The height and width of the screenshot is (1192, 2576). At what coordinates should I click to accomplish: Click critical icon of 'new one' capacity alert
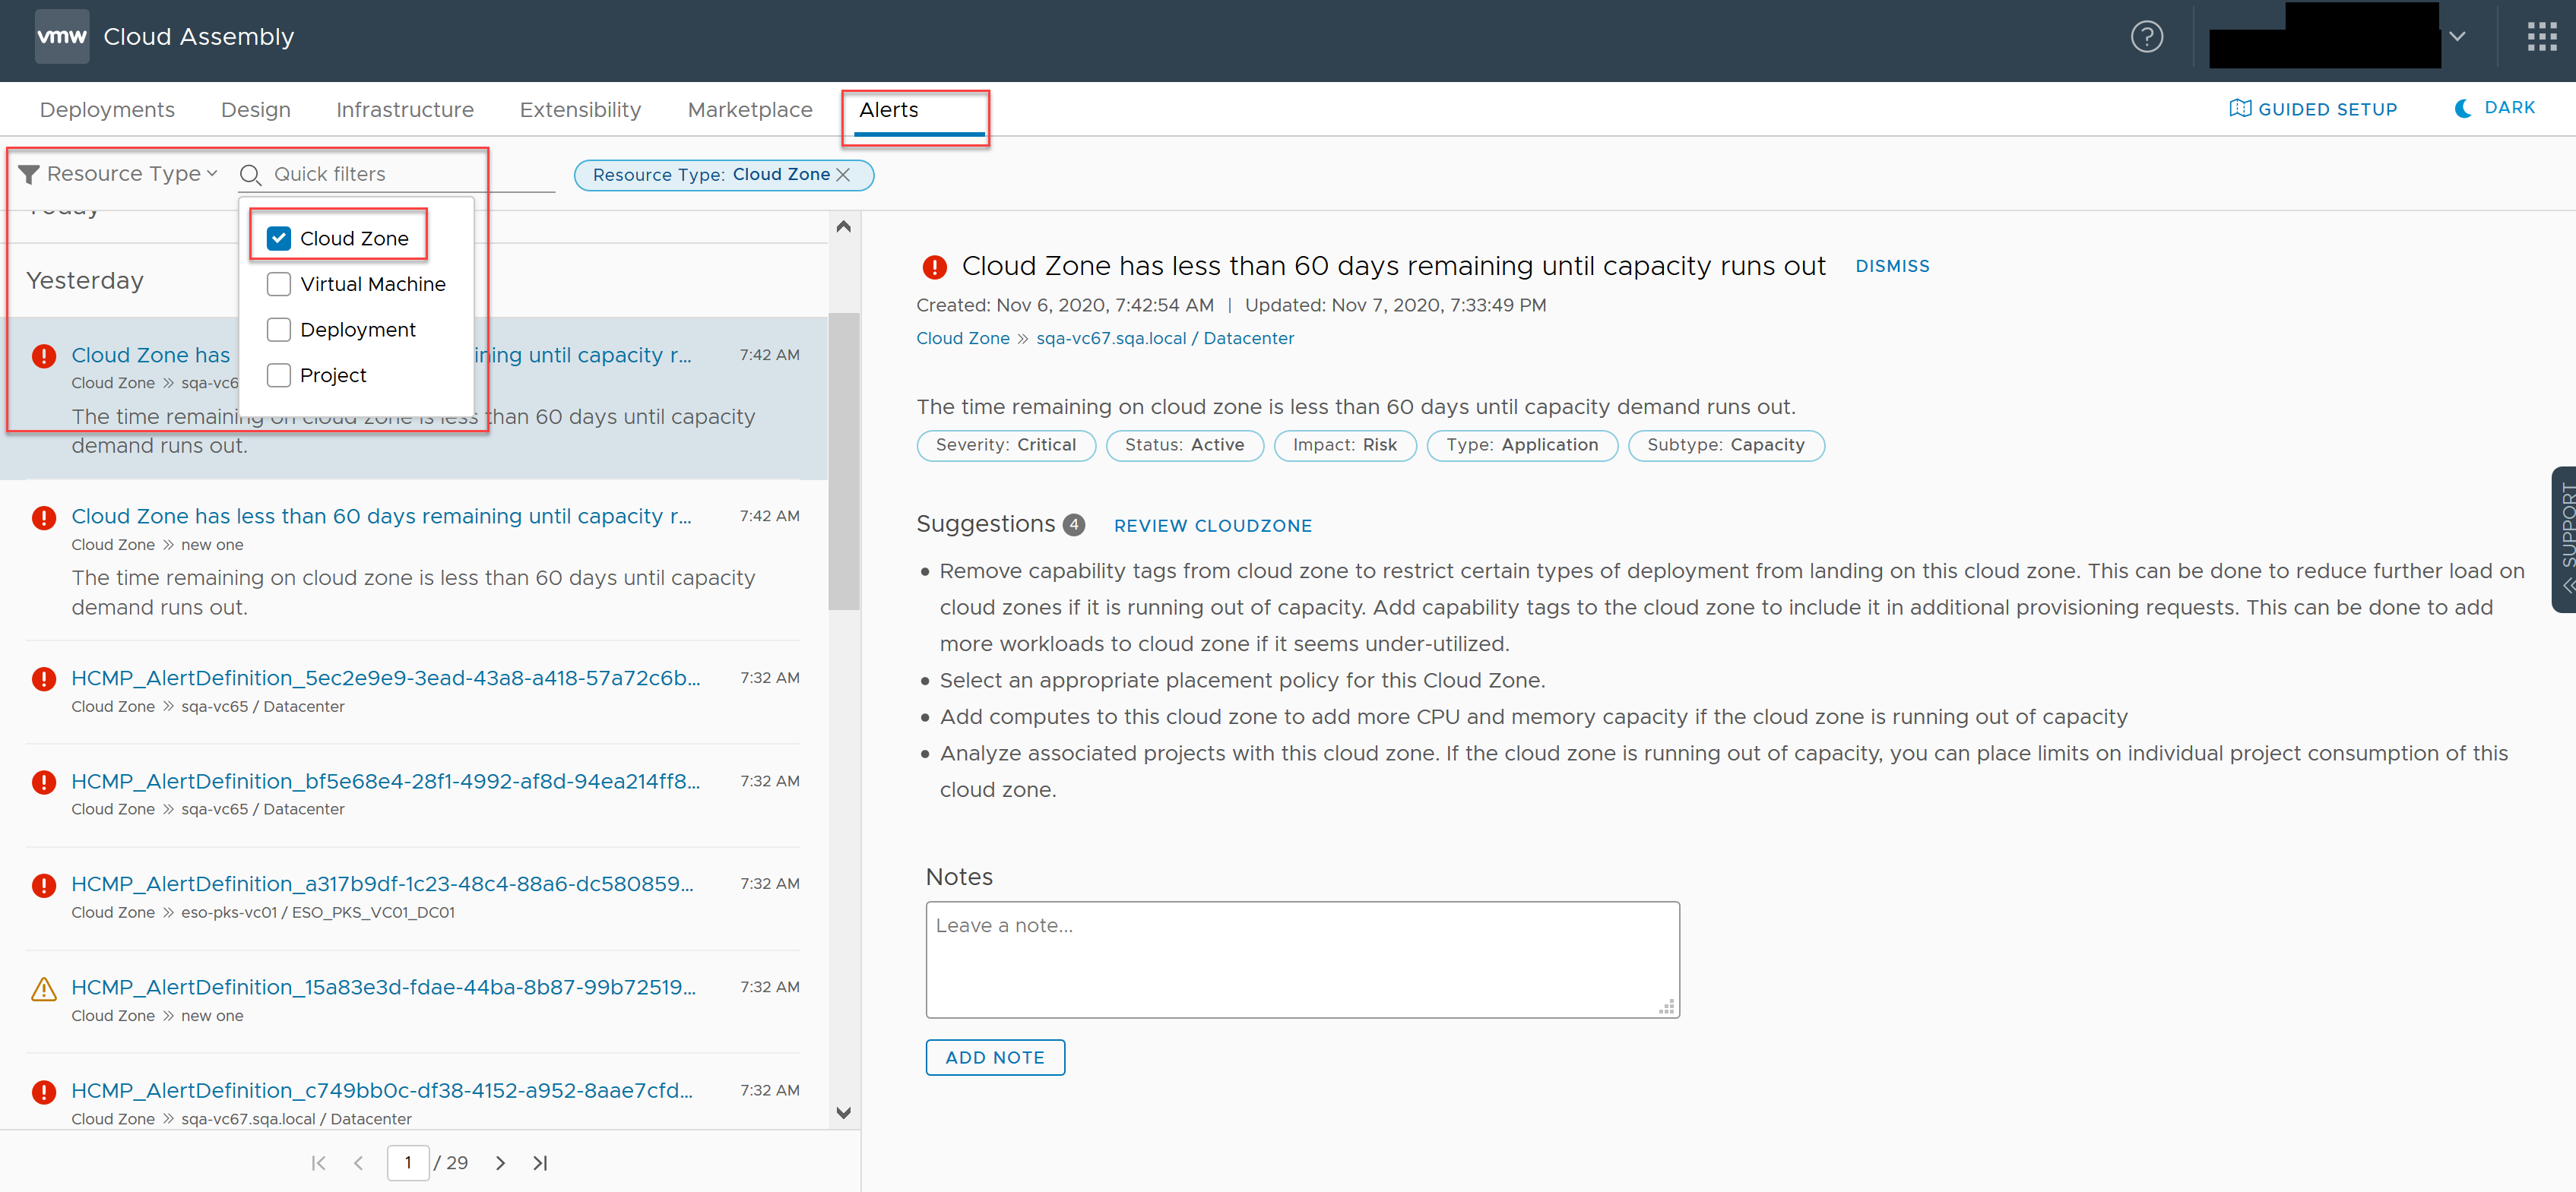[44, 517]
